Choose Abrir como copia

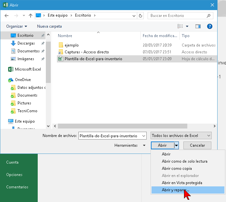coord(188,168)
